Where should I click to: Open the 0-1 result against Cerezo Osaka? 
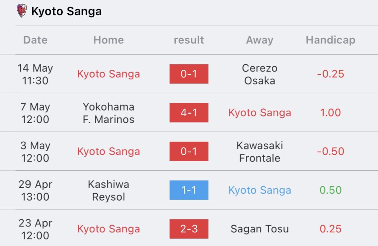point(189,74)
